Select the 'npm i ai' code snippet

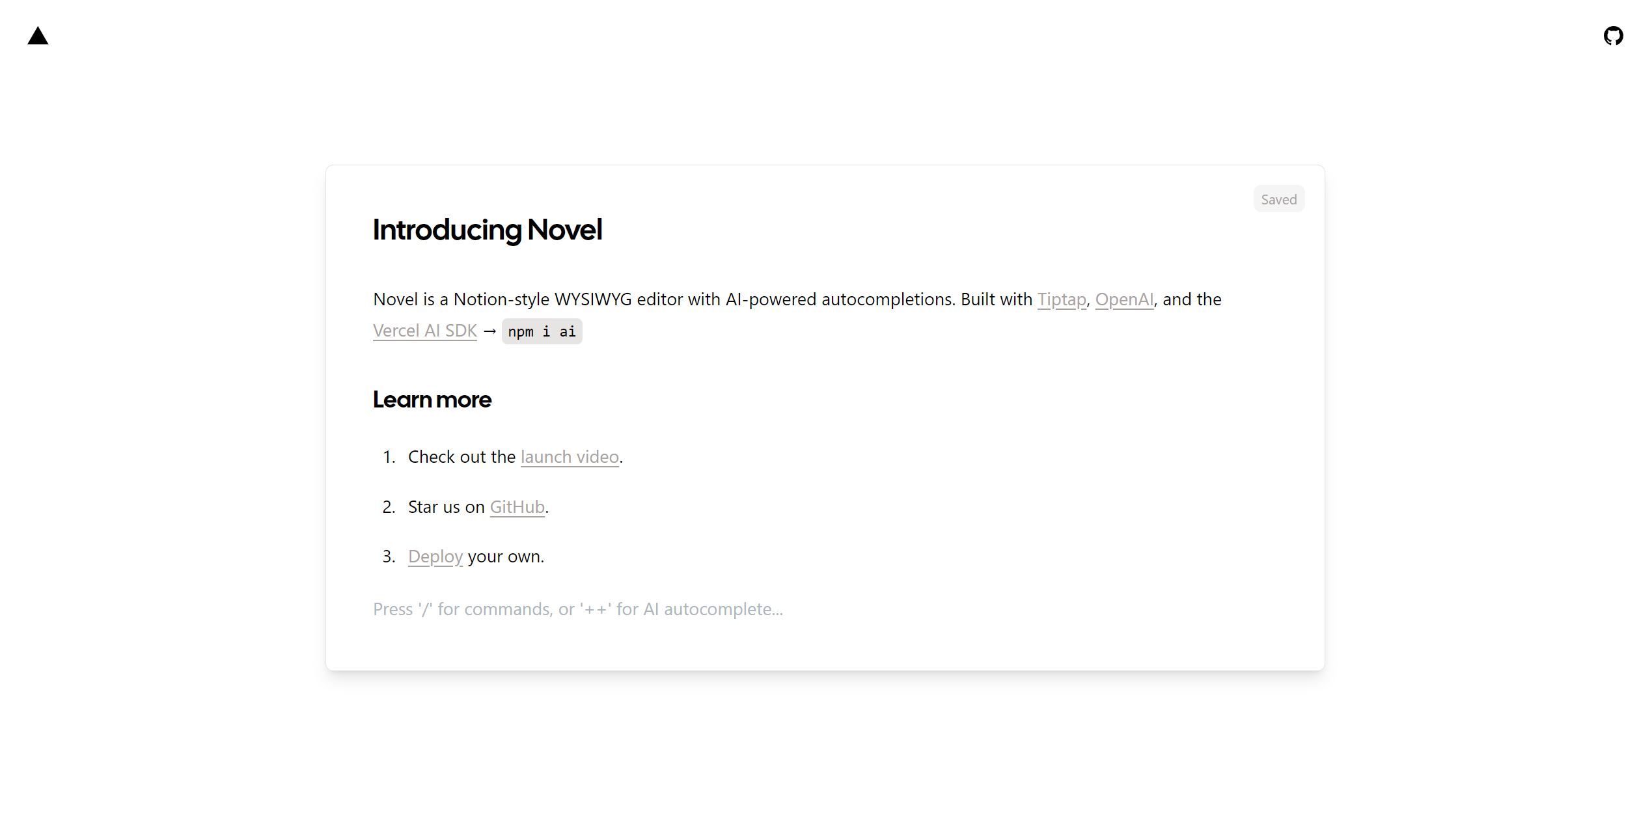pyautogui.click(x=542, y=331)
